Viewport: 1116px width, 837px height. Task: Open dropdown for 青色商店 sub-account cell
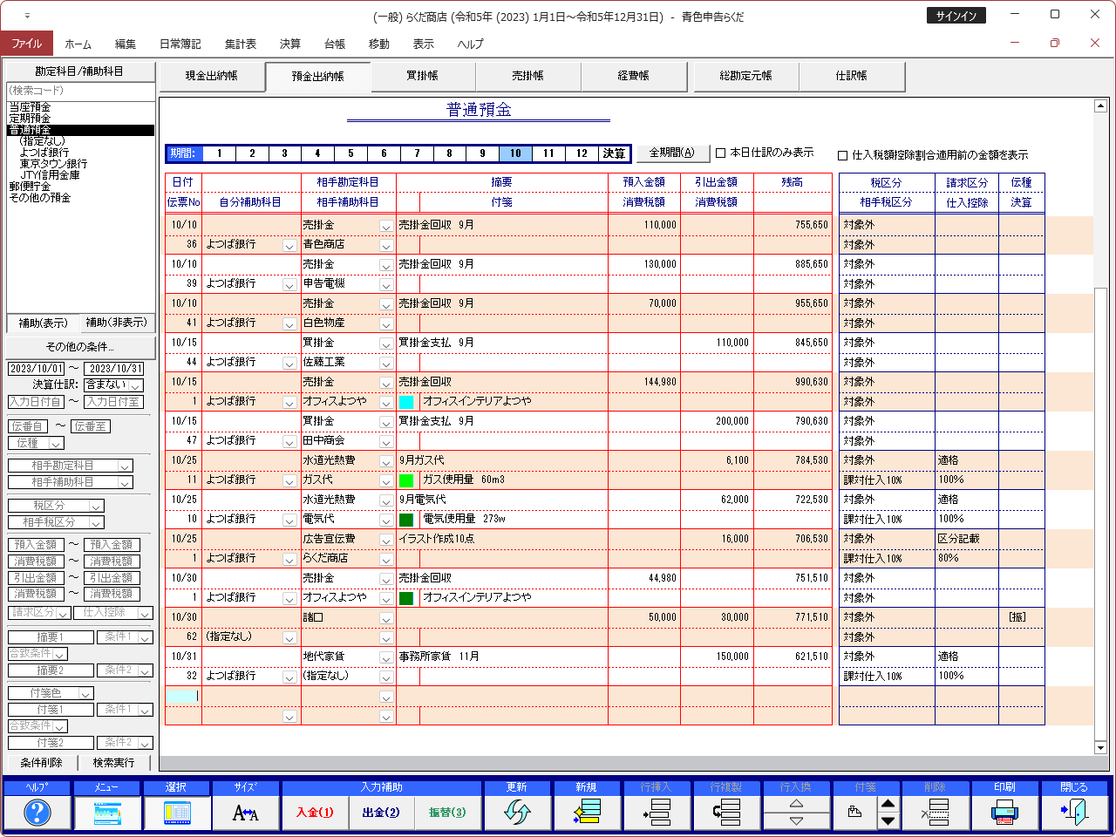pos(385,246)
